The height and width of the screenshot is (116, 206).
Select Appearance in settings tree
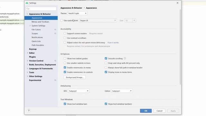41,18
